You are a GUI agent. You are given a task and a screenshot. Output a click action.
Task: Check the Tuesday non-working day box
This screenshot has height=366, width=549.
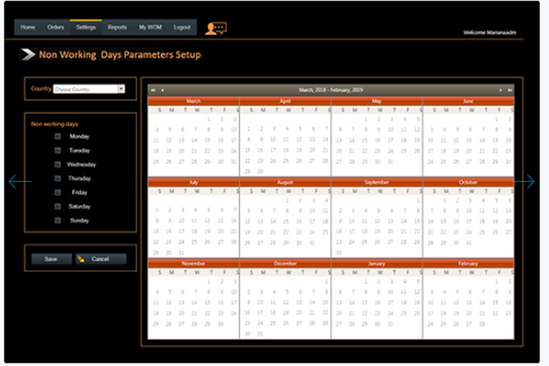[58, 150]
